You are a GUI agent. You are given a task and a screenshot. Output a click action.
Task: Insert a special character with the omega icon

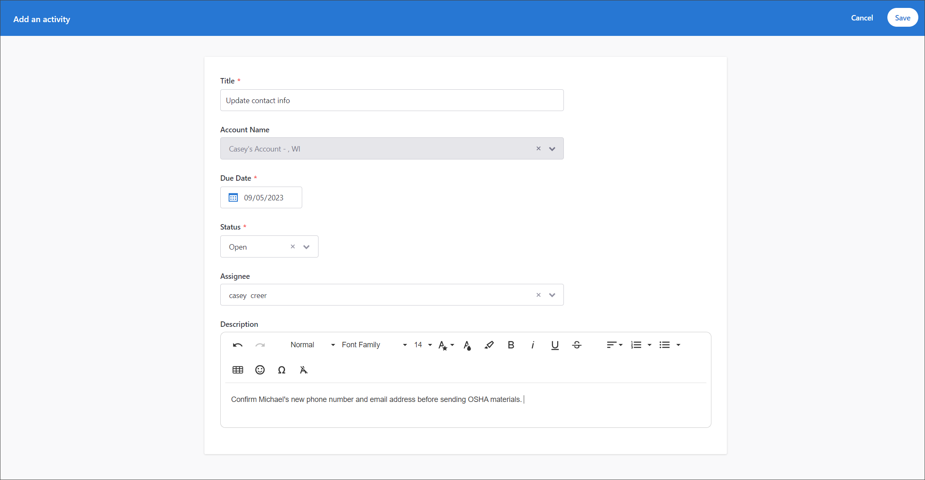281,370
